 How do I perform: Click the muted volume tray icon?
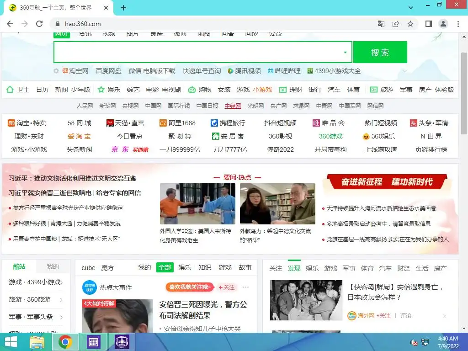click(x=414, y=343)
